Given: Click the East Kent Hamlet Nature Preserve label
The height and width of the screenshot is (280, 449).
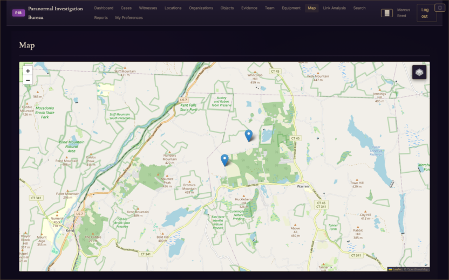Looking at the screenshot, I should pos(218,222).
